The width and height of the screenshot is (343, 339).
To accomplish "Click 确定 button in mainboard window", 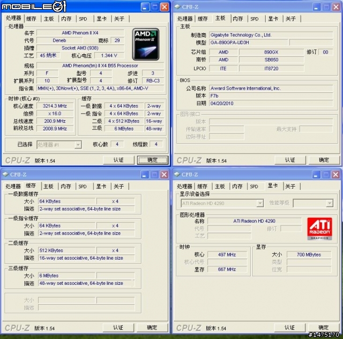I will click(x=324, y=160).
